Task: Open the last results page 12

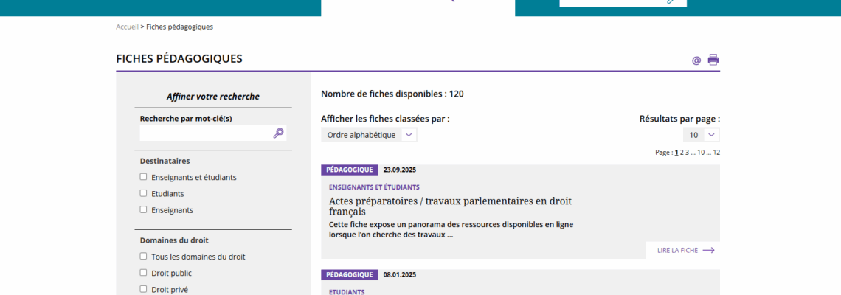Action: (716, 153)
